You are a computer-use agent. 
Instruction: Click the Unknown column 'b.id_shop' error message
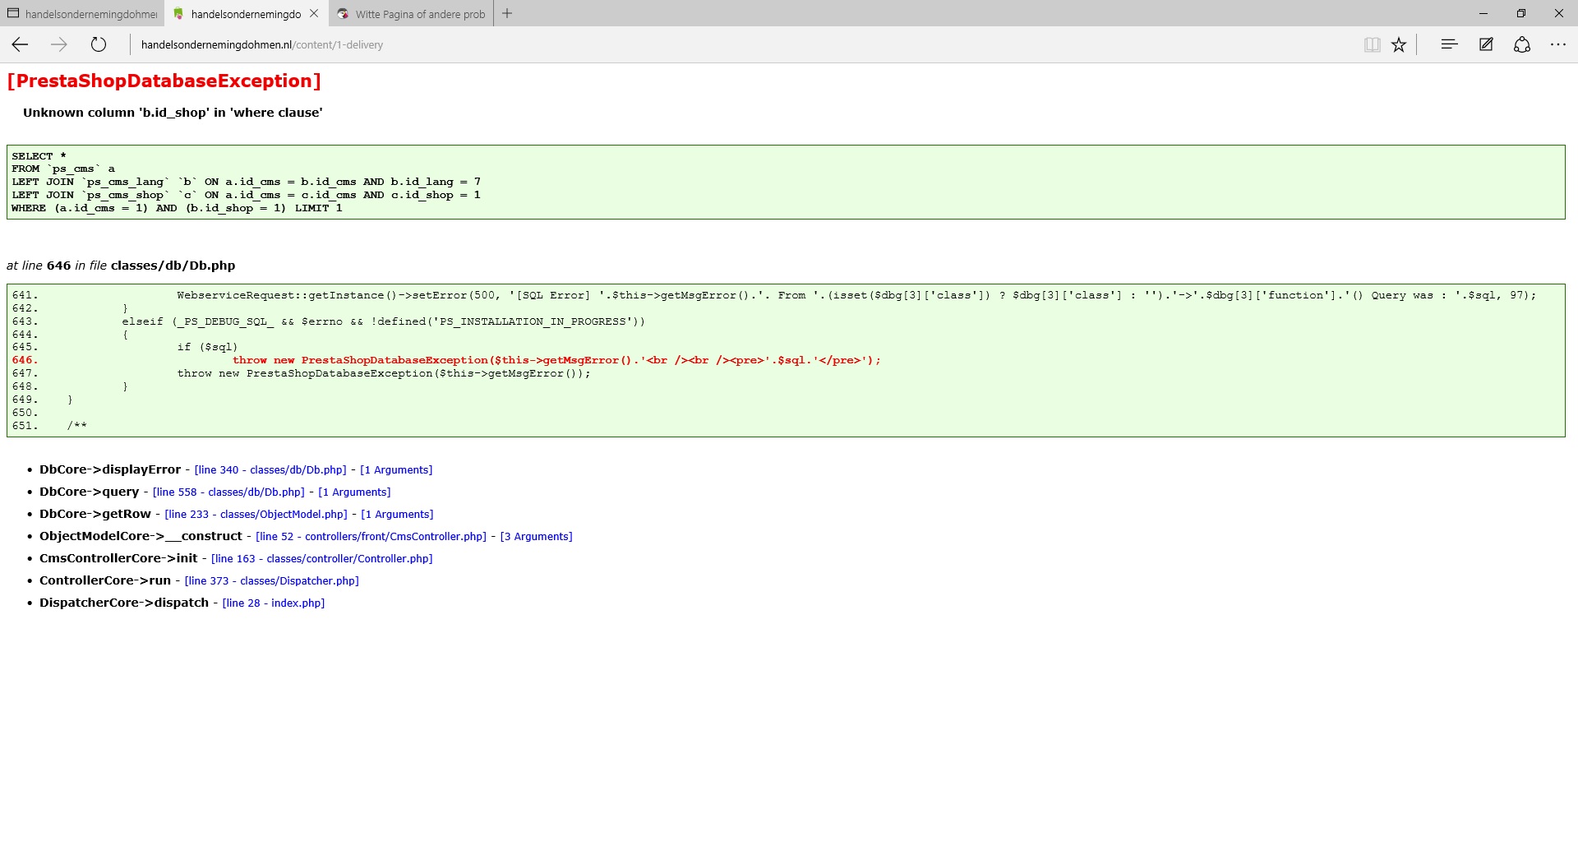coord(173,113)
